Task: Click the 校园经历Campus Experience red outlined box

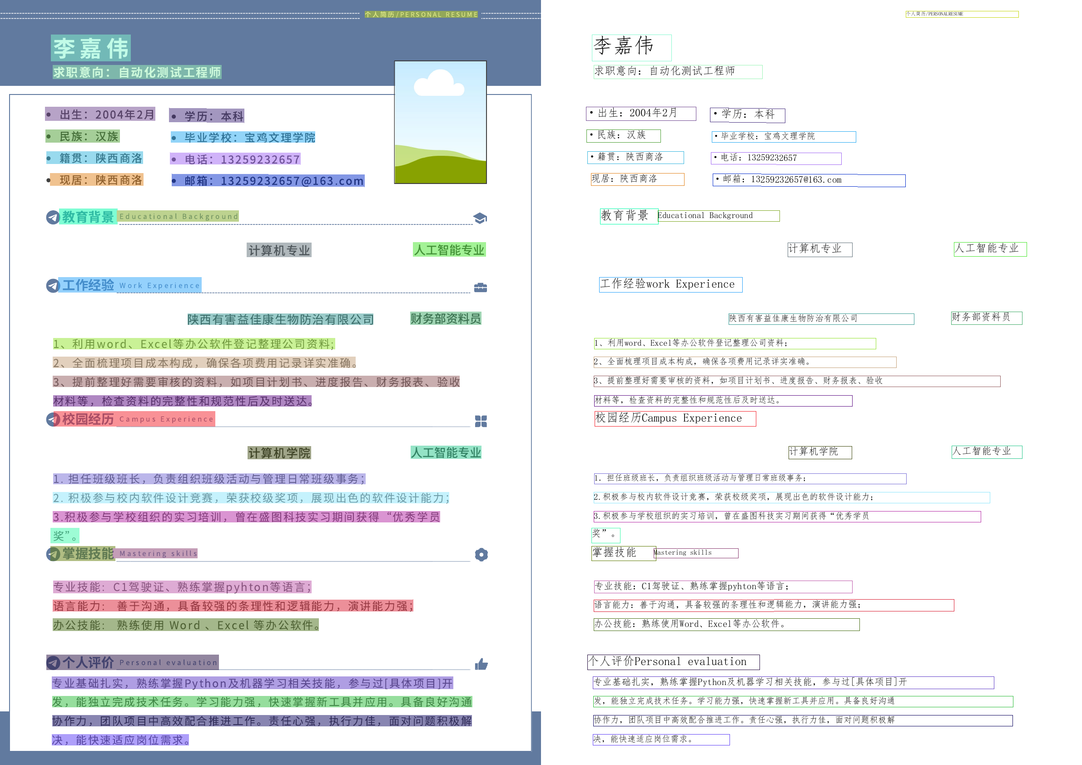Action: (x=675, y=418)
